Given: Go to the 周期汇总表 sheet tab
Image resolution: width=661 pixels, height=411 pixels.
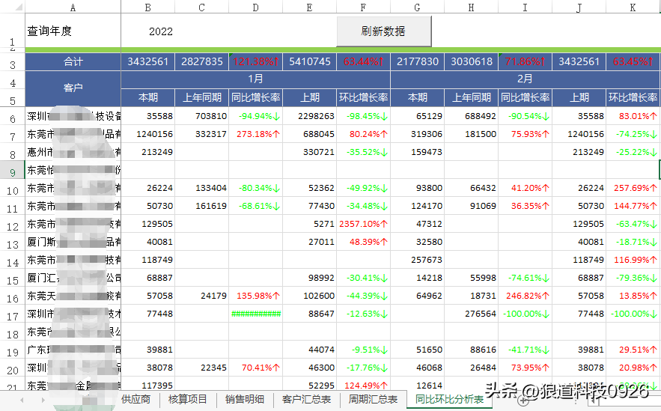Looking at the screenshot, I should [373, 399].
